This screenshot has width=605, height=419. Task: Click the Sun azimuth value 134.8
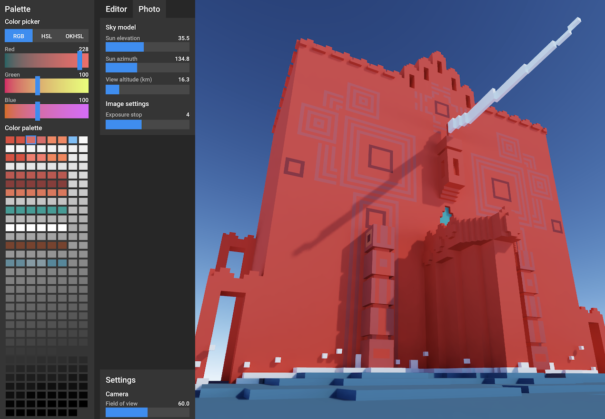coord(182,59)
